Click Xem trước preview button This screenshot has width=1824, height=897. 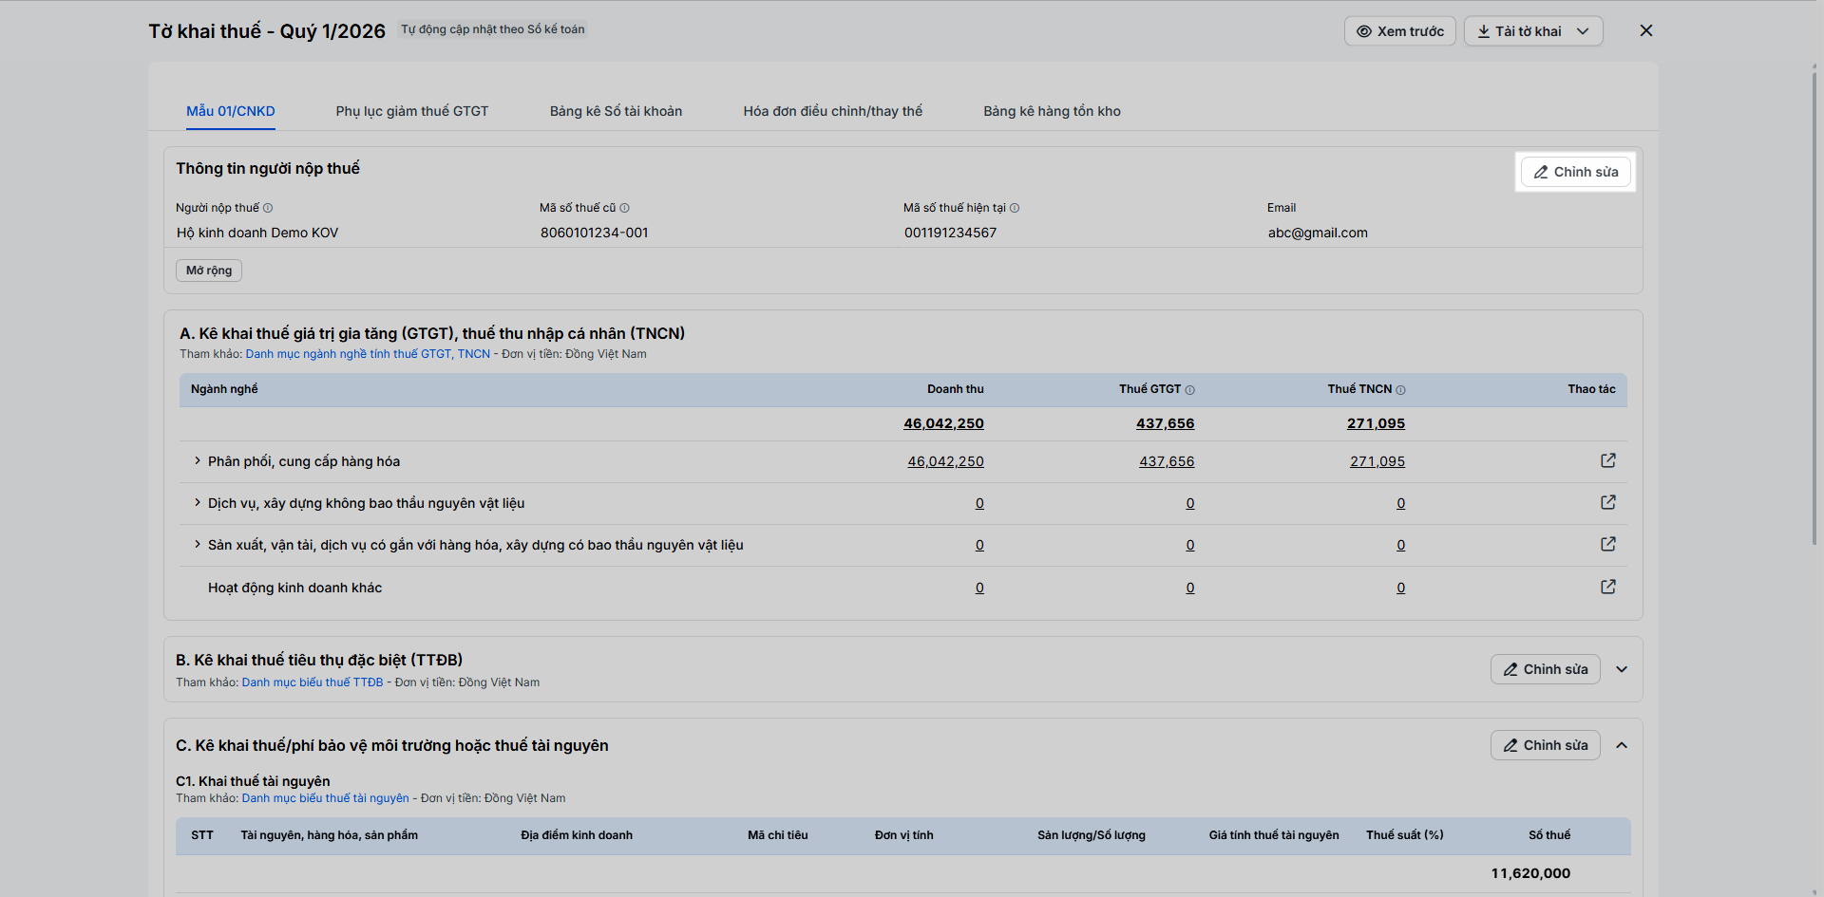pos(1399,31)
